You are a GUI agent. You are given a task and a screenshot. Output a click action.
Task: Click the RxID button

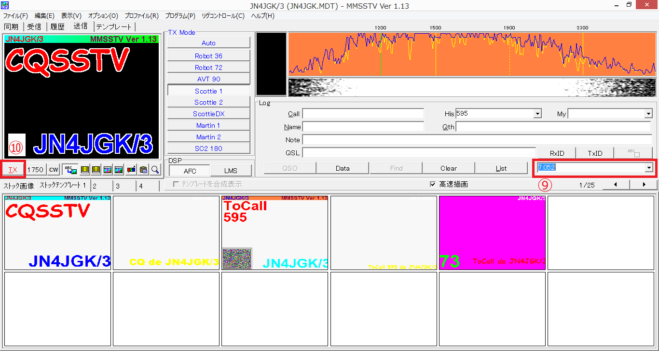557,153
